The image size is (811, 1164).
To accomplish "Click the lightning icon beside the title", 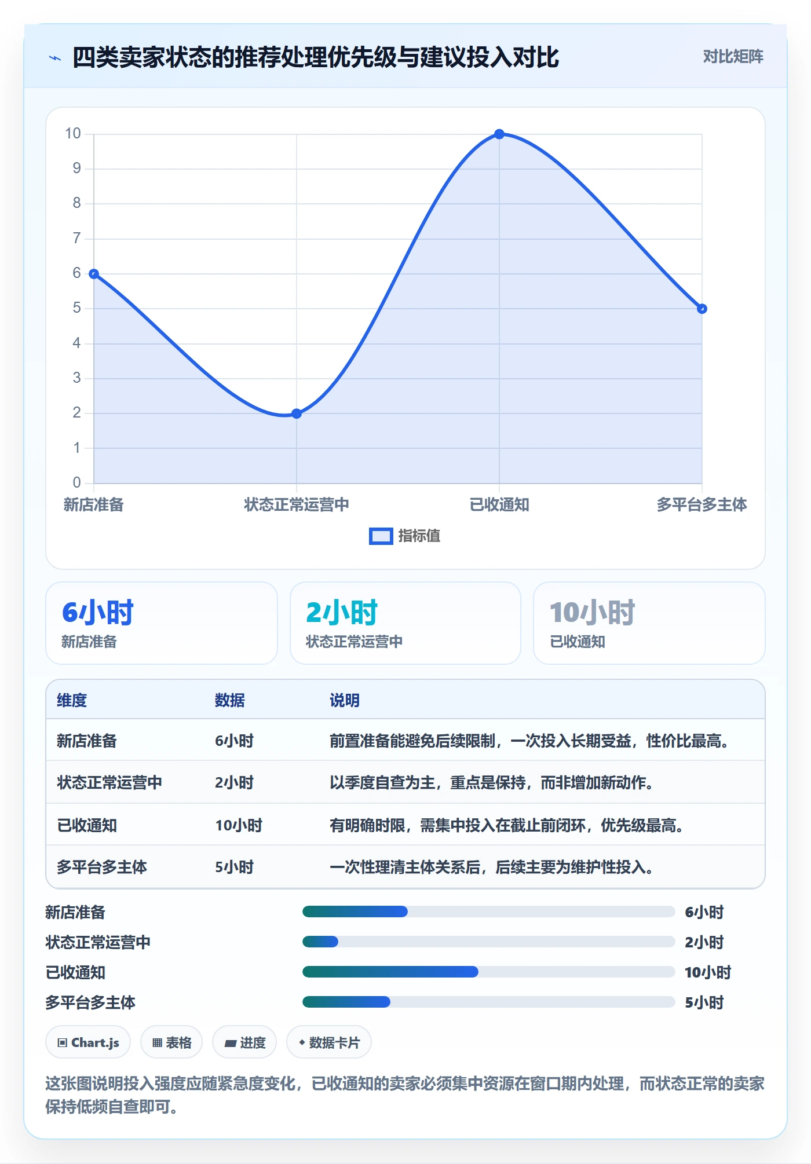I will (x=55, y=58).
